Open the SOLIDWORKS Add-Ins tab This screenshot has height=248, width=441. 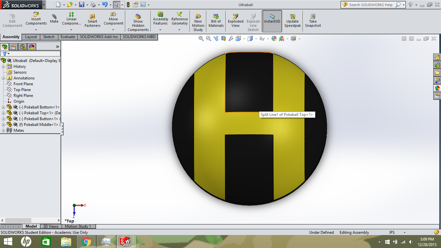(99, 37)
